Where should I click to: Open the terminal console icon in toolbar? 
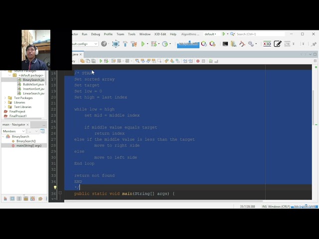click(x=225, y=44)
